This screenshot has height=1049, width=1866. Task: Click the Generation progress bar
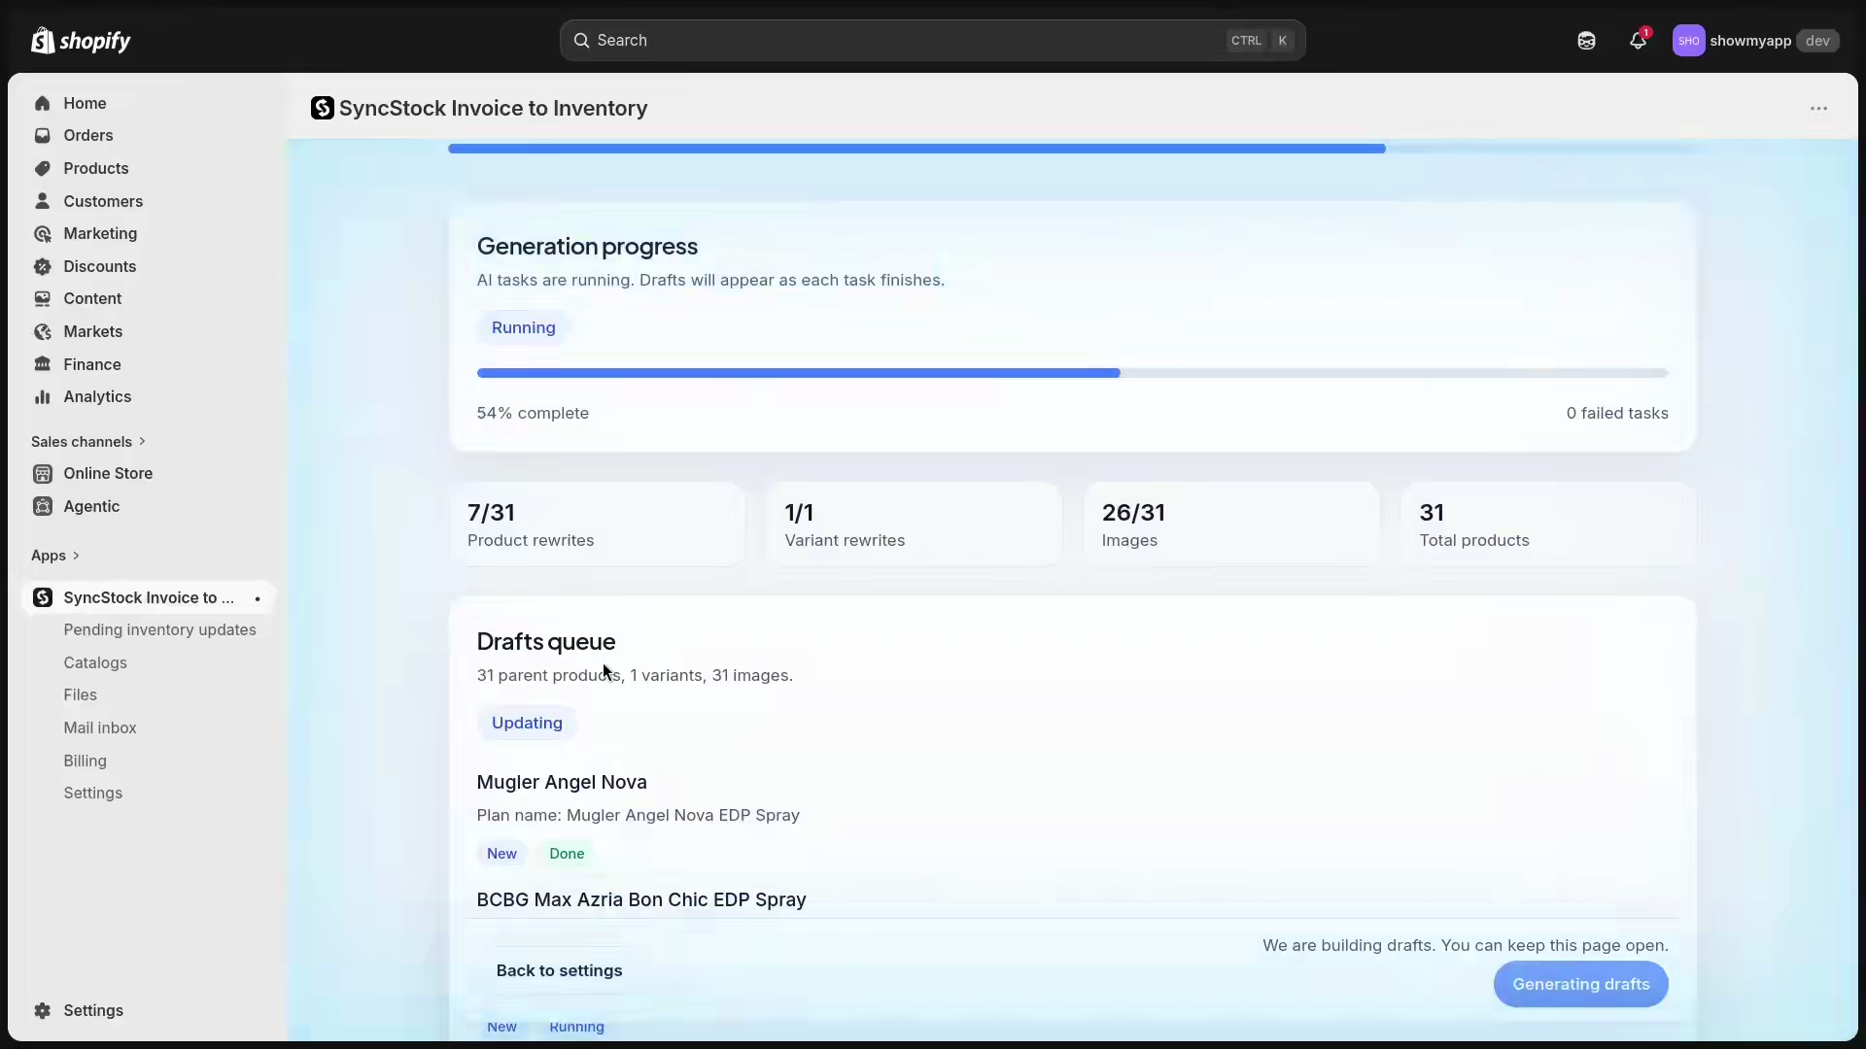pyautogui.click(x=1072, y=373)
